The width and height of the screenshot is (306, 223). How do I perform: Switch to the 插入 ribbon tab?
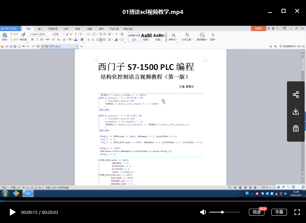pos(40,29)
